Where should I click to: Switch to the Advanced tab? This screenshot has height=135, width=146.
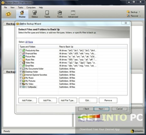pyautogui.click(x=73, y=14)
